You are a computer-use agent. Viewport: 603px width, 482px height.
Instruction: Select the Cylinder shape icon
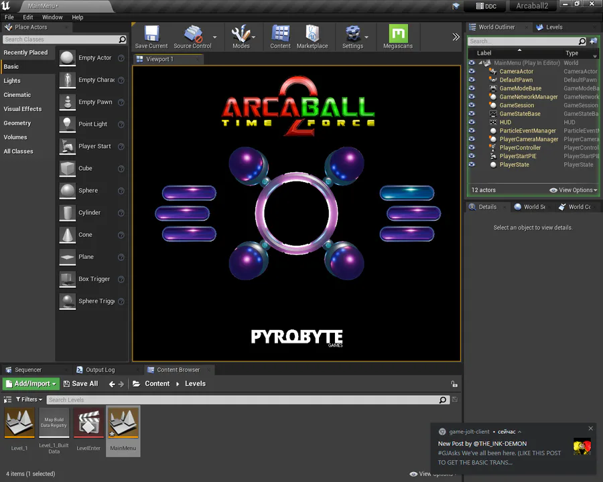tap(67, 213)
